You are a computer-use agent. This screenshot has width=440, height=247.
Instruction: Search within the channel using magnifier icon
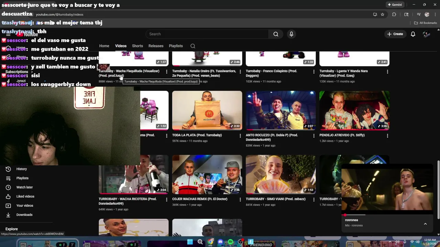tap(193, 46)
